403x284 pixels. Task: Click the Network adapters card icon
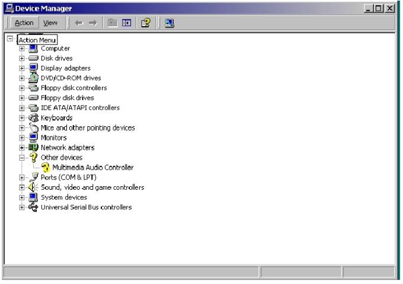[33, 148]
